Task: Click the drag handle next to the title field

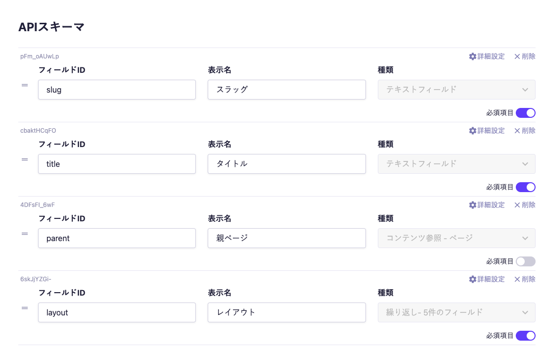Action: (25, 159)
